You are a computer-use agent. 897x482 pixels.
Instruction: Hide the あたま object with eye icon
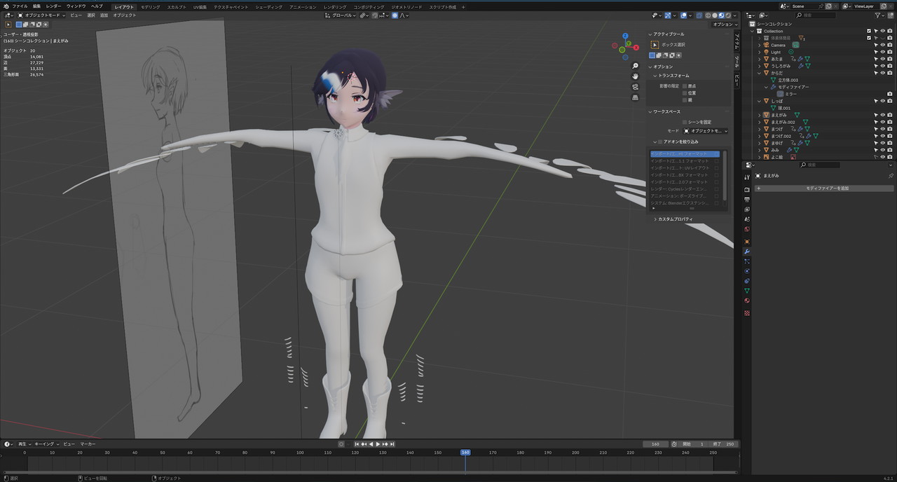883,59
